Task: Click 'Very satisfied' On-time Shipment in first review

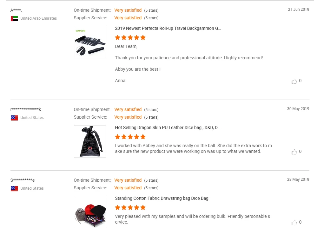Action: (128, 10)
